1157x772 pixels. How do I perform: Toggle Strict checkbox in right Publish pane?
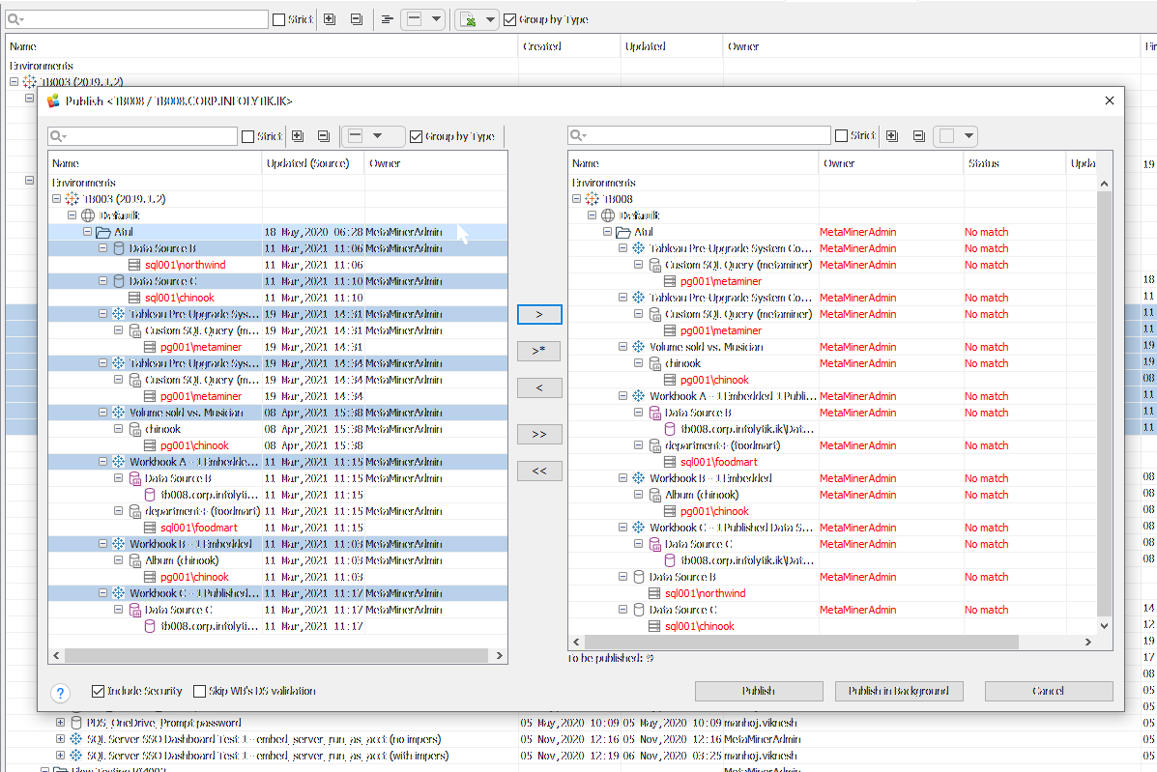[841, 135]
